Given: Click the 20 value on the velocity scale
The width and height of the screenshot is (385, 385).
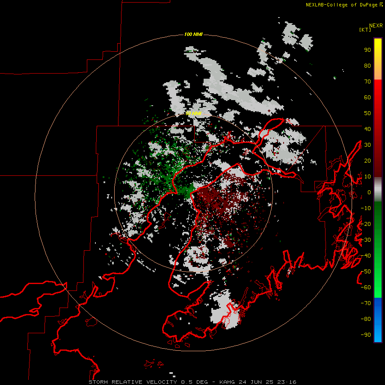Looking at the screenshot, I should (367, 160).
